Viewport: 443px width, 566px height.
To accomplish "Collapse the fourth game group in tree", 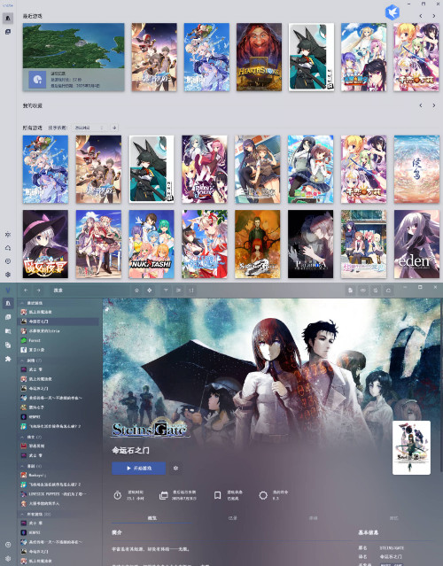I will 22,466.
